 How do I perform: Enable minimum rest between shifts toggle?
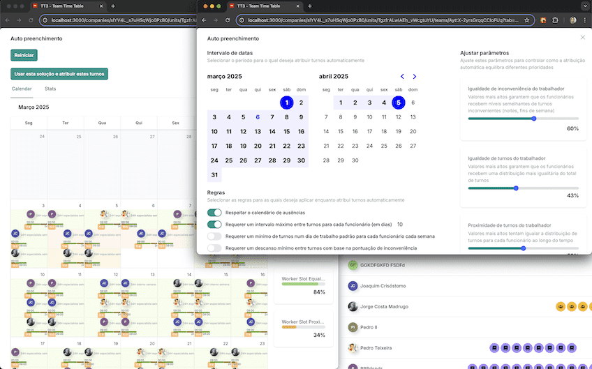(214, 248)
